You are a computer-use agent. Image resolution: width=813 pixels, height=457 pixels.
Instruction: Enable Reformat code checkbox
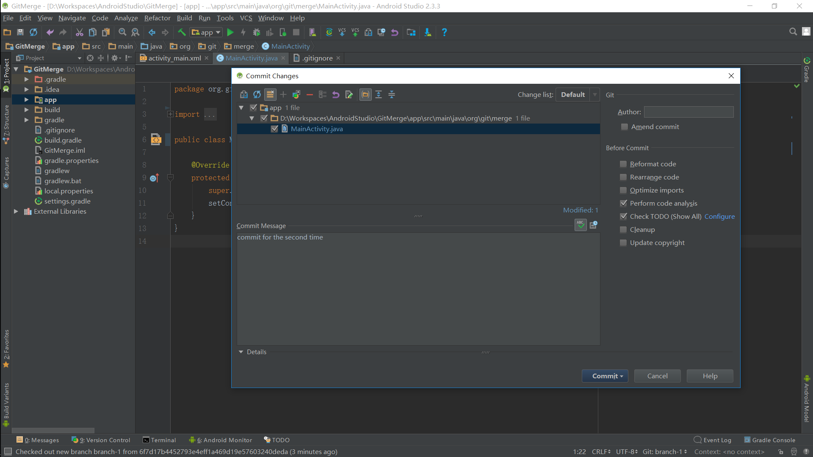pyautogui.click(x=623, y=164)
